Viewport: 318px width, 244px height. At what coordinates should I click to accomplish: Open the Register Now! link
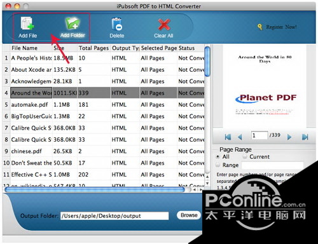281,27
